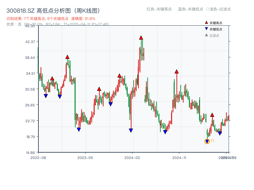The height and width of the screenshot is (190, 254).
Task: Click the blue 关键低点 triangle legend icon
Action: point(206,28)
